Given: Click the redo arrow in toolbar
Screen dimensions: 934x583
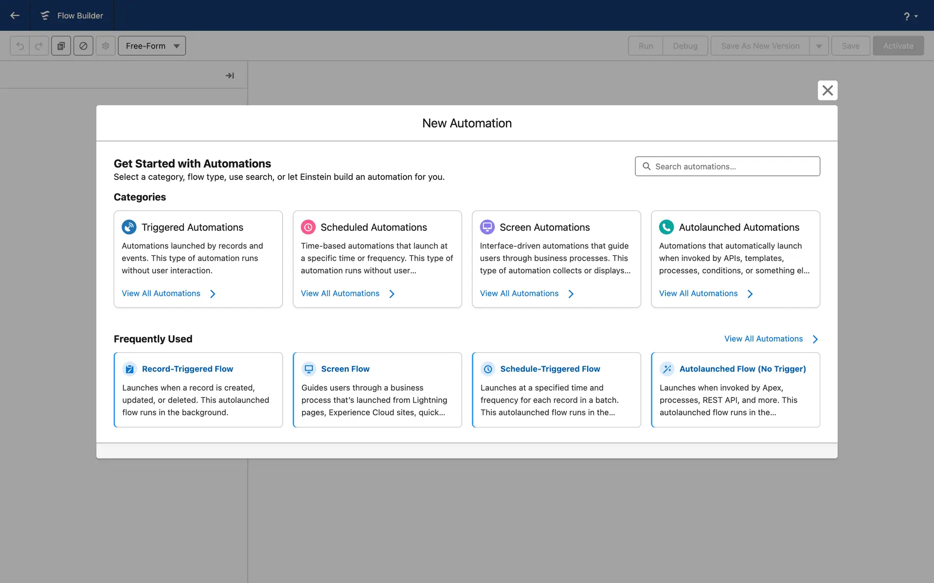Looking at the screenshot, I should click(39, 46).
